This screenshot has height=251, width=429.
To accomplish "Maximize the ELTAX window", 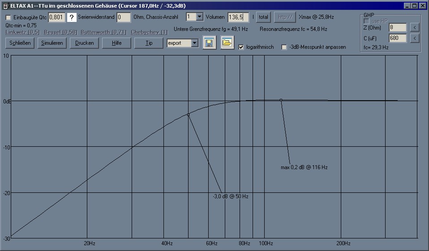I will [x=415, y=6].
